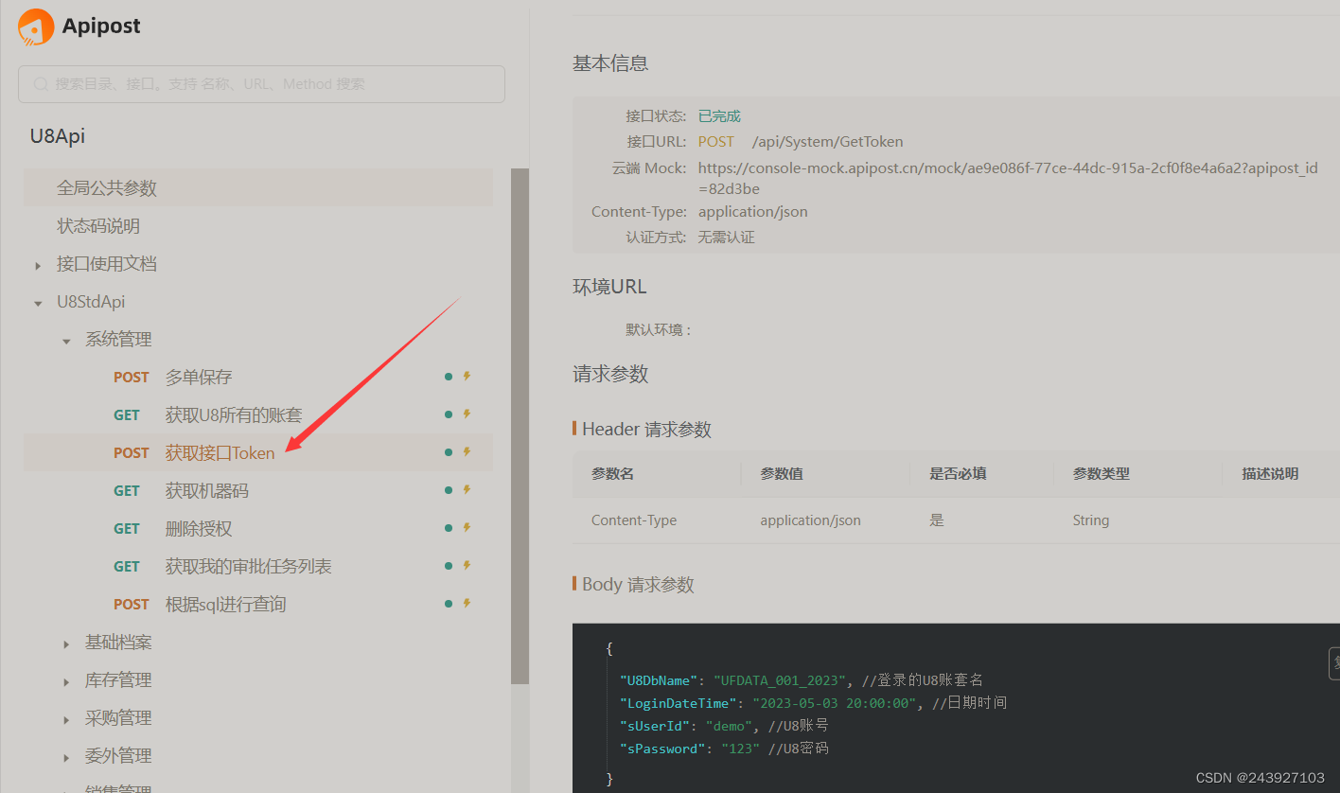
Task: Click the 委外管理 folder label
Action: 118,756
